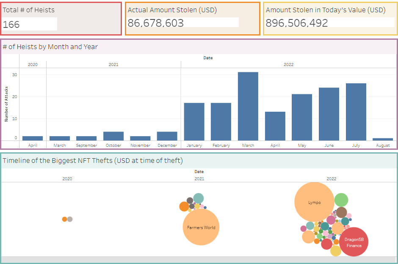Select the large green bubble beside Lympo
The width and height of the screenshot is (398, 264).
pyautogui.click(x=341, y=200)
